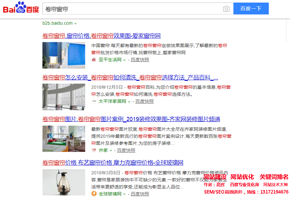
Task: Open the 齐家网装修图片频道 result link
Action: coord(131,119)
